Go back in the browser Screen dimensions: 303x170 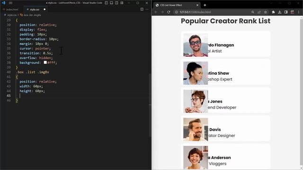[x=156, y=12]
